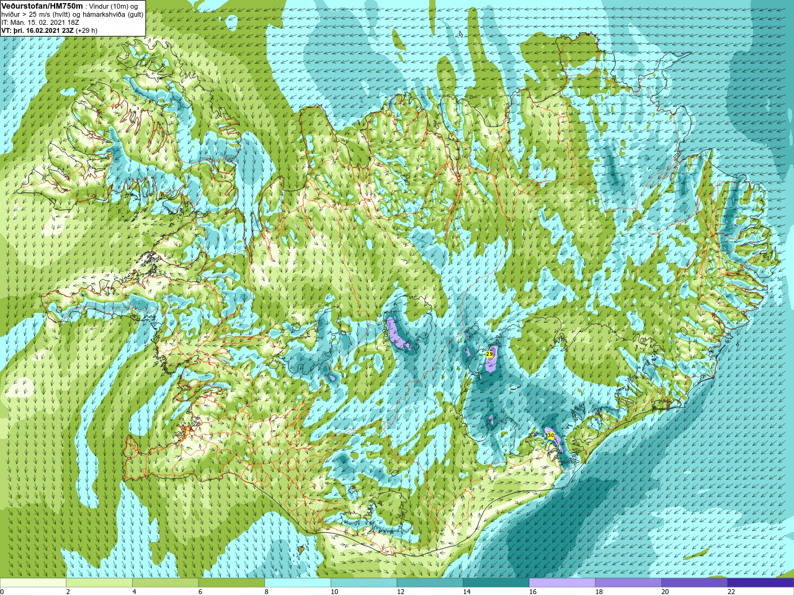Click the 16–18 m/s light lavender legend swatch
The height and width of the screenshot is (596, 794).
(x=562, y=583)
